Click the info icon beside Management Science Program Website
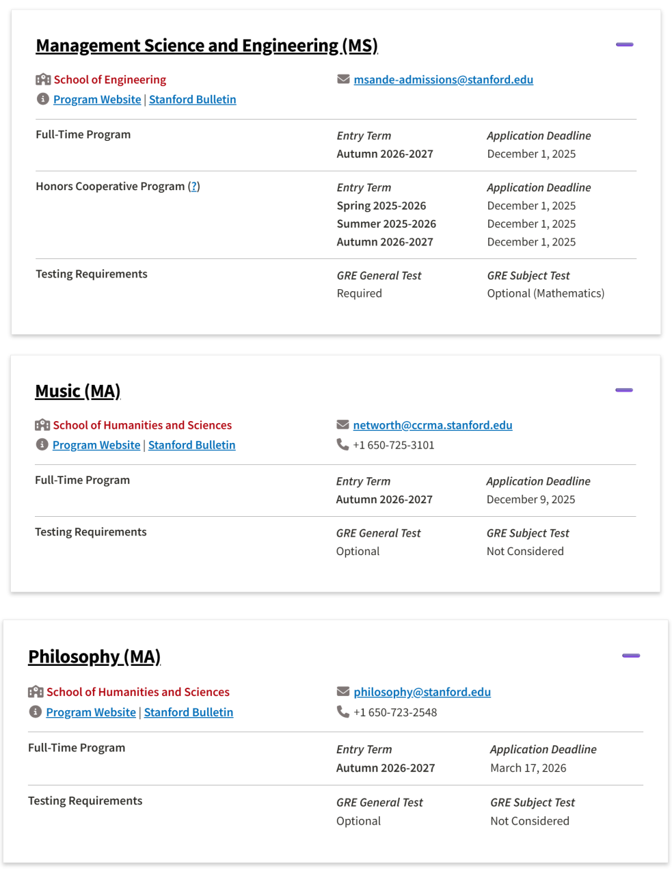Screen dimensions: 672x875 click(43, 99)
